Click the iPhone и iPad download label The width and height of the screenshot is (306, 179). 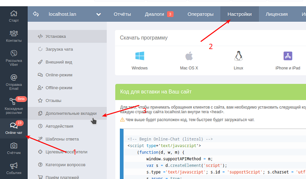pyautogui.click(x=288, y=68)
